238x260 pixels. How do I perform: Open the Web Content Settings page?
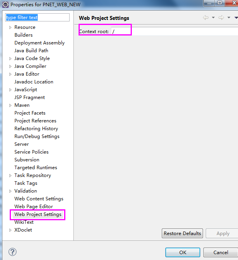click(39, 199)
